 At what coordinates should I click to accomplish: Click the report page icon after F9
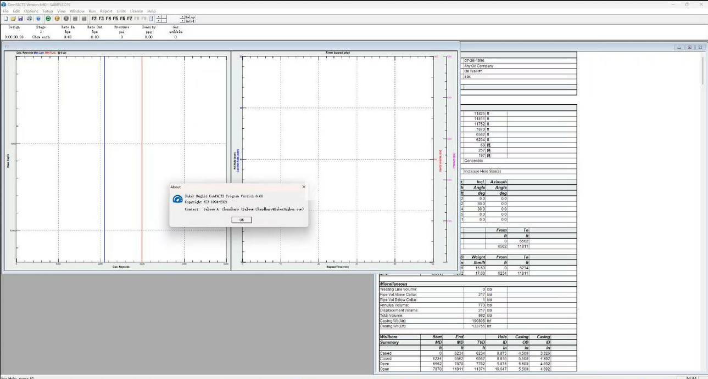click(x=152, y=19)
